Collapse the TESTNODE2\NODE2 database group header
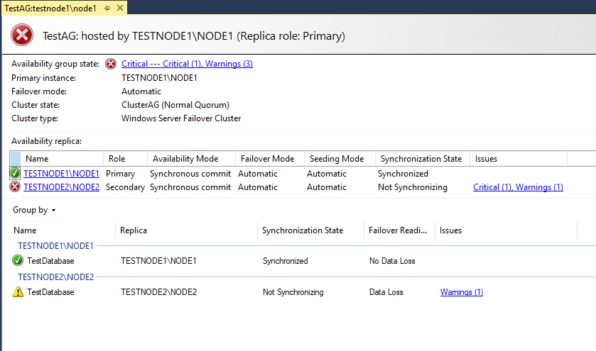 point(55,277)
